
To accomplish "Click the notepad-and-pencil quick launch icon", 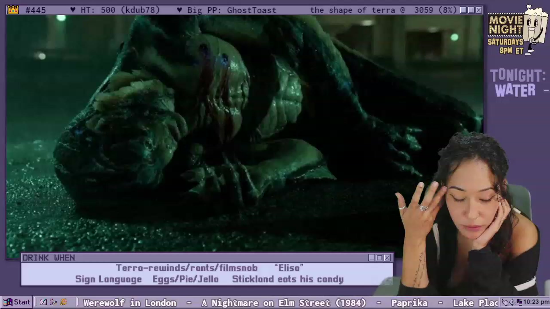I will [43, 302].
